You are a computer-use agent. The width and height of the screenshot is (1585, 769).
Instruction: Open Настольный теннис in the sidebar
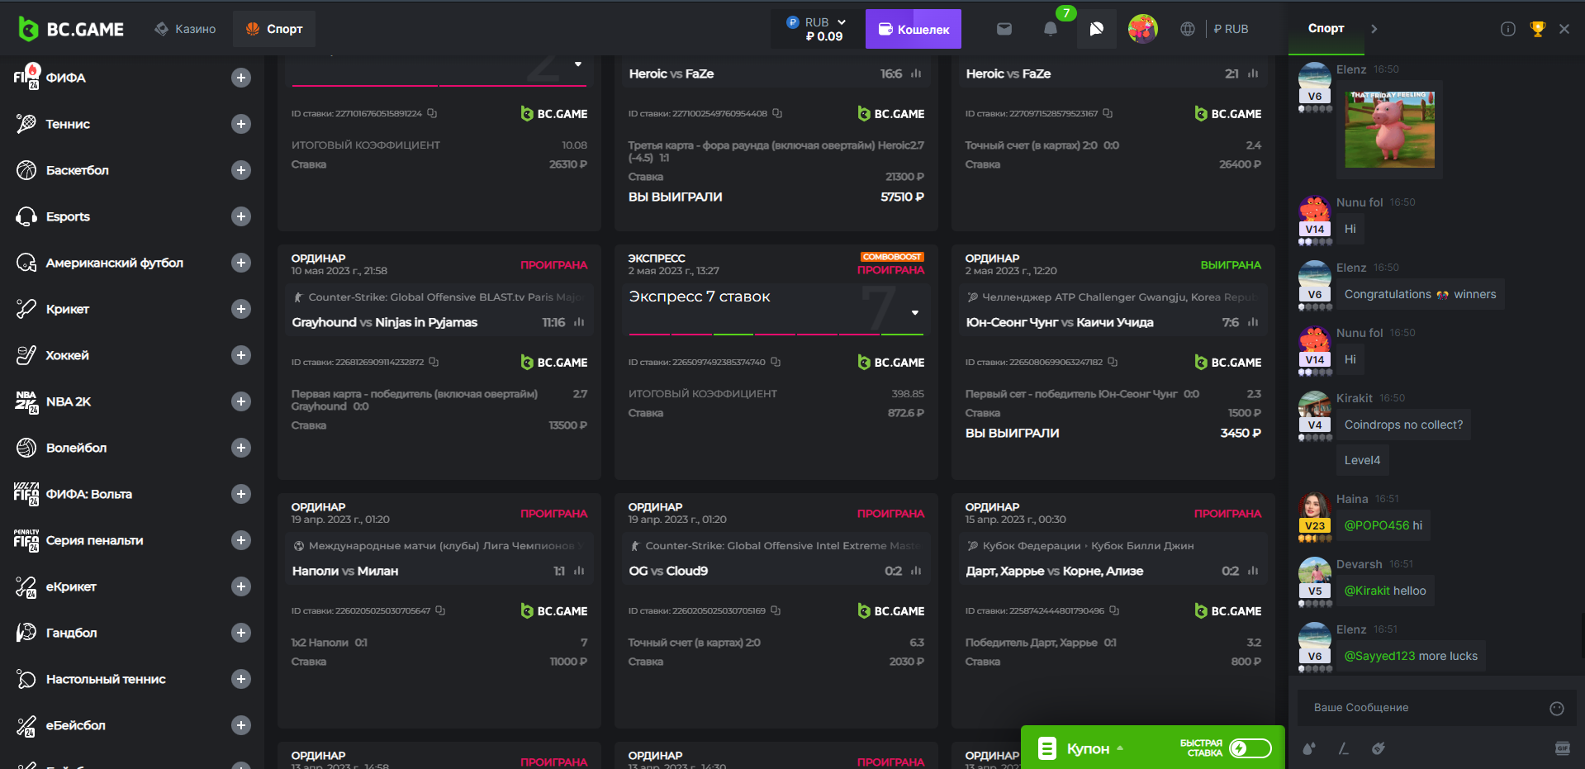[106, 679]
